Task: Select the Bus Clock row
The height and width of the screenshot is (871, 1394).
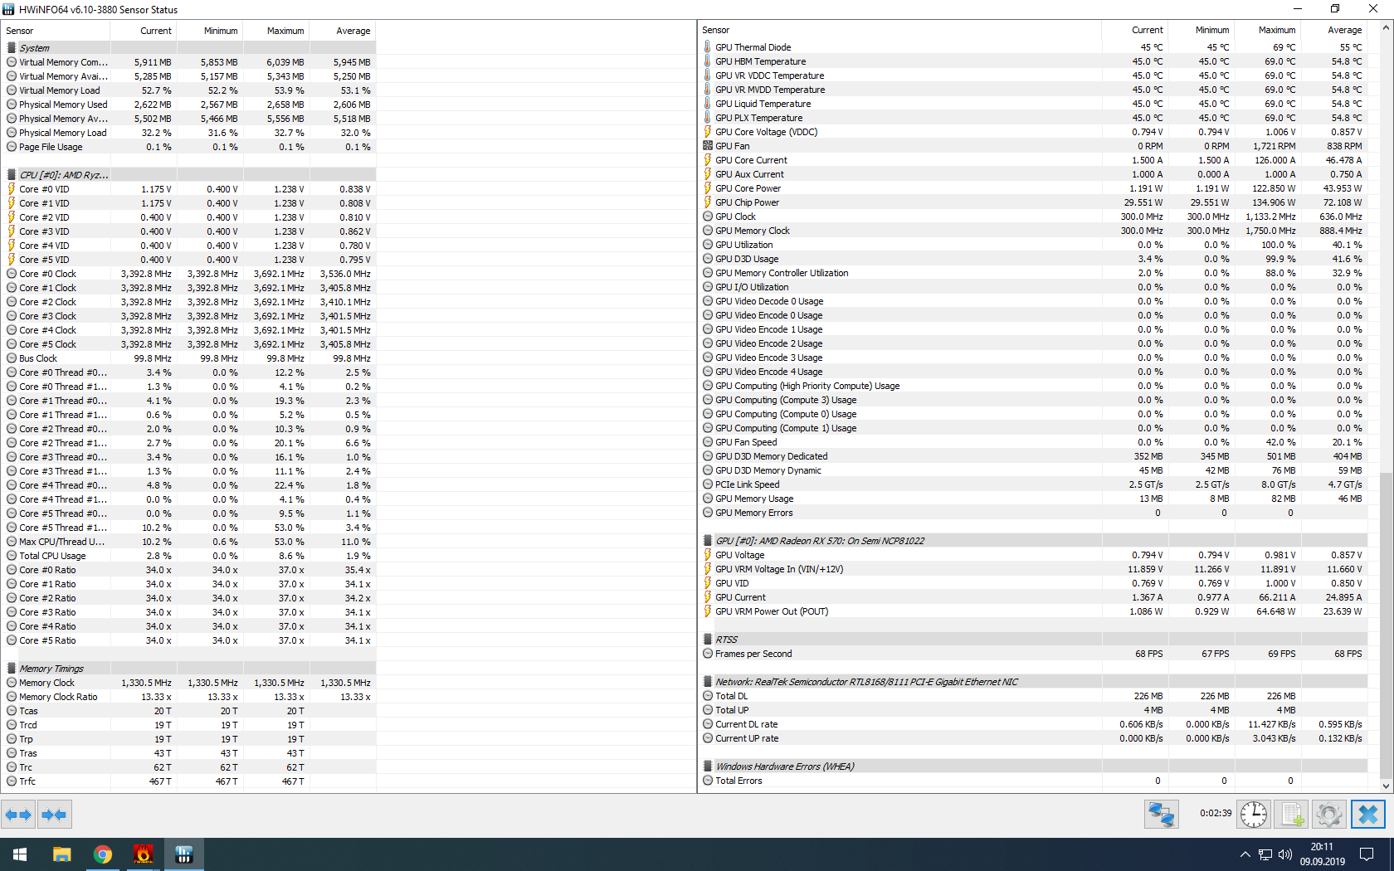Action: (189, 358)
